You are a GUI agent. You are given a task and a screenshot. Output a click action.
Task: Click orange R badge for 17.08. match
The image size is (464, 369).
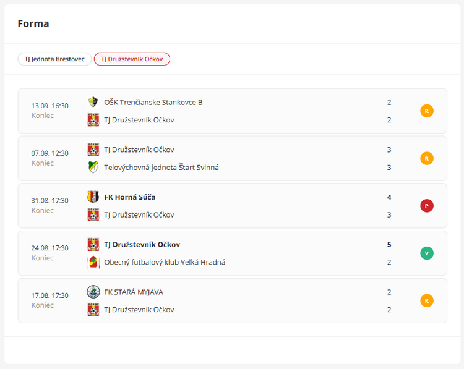click(427, 301)
